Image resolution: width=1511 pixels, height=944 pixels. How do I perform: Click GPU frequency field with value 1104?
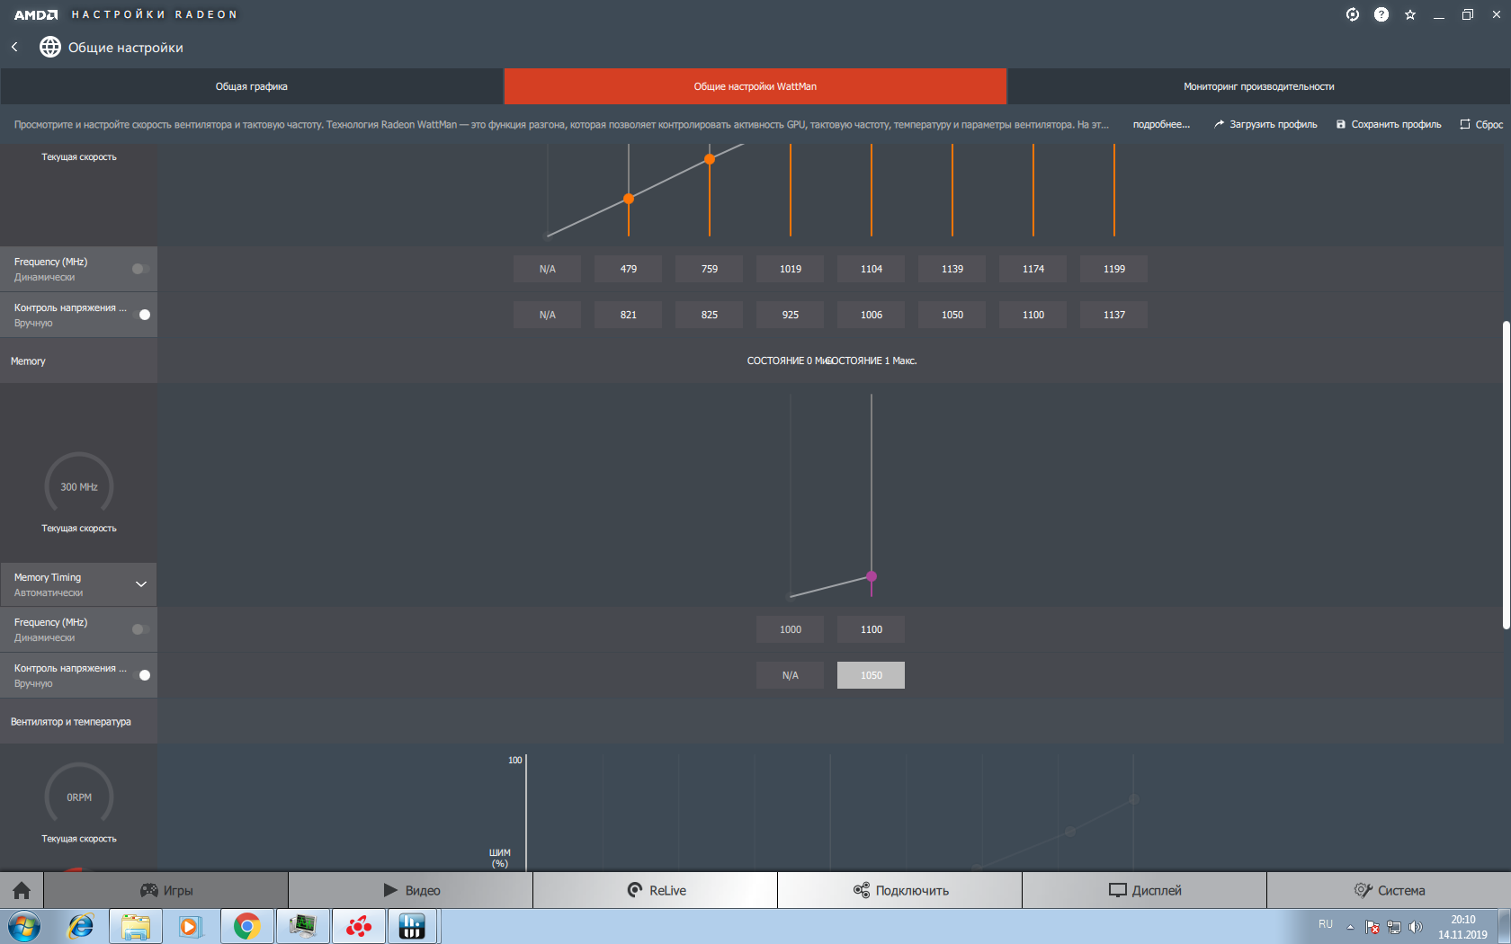(x=872, y=269)
